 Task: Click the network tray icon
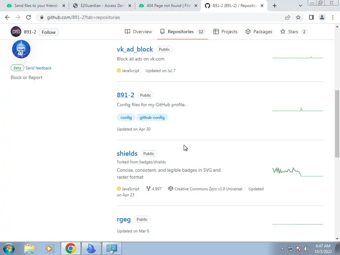click(290, 249)
